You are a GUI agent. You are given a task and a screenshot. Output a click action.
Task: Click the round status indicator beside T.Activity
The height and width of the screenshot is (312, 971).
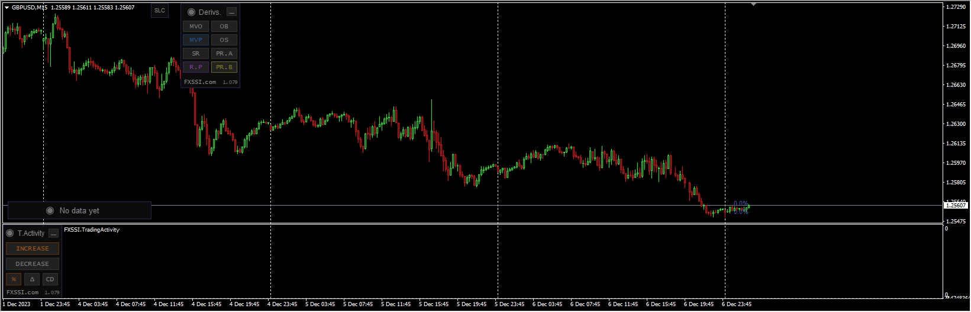(10, 233)
